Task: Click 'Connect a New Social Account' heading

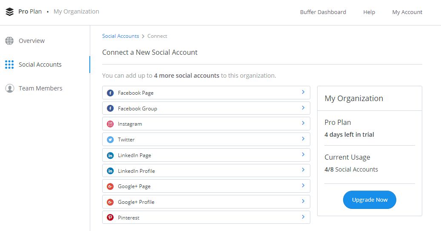Action: [150, 52]
